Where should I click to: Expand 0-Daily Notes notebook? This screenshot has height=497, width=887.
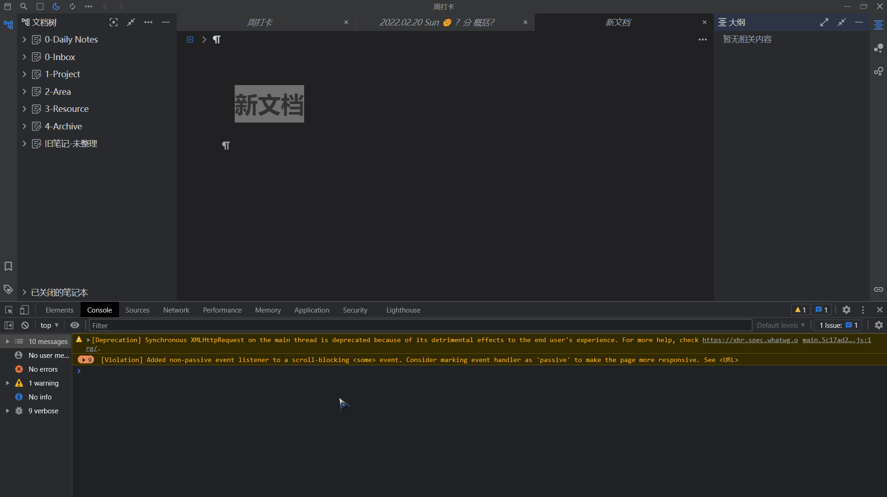point(25,40)
